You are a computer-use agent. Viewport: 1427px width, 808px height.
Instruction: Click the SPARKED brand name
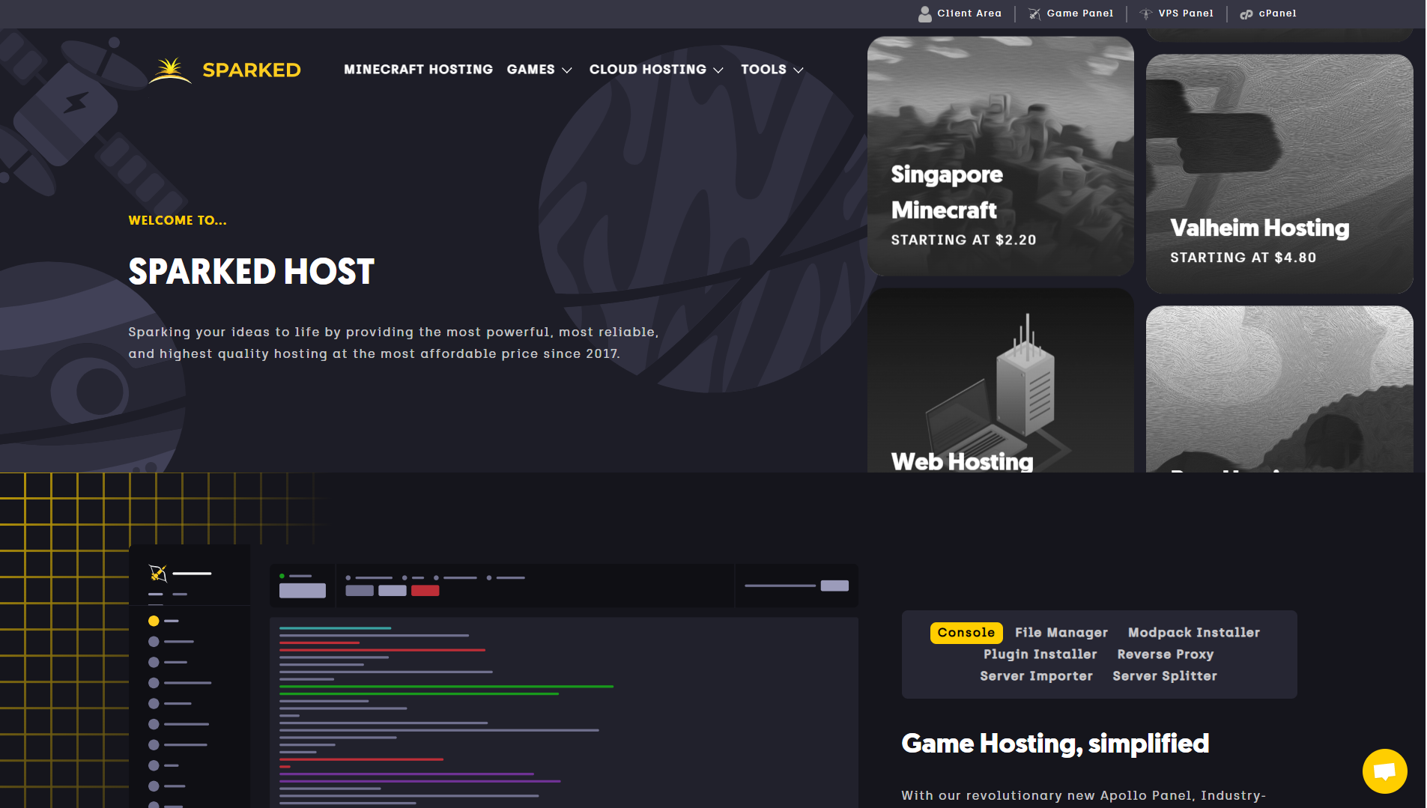[252, 70]
